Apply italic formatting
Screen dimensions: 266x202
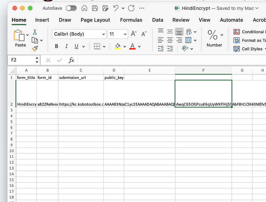pos(66,46)
